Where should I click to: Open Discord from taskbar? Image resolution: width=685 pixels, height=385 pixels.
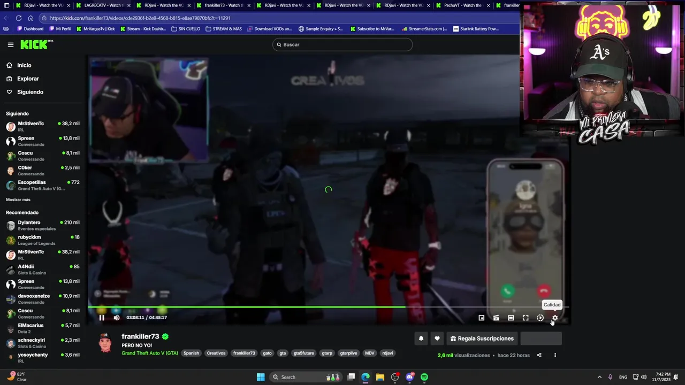click(x=410, y=377)
